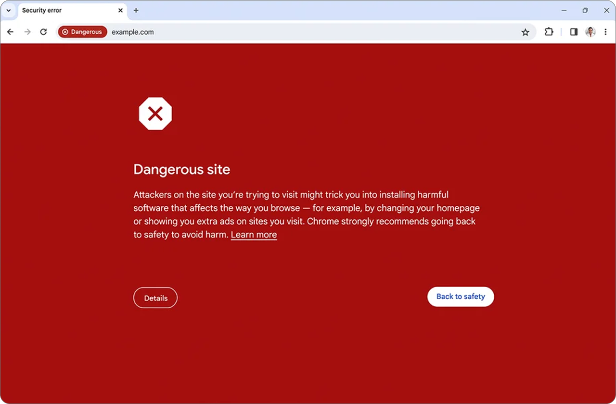Open Chrome's three-dot menu
This screenshot has height=404, width=616.
605,32
